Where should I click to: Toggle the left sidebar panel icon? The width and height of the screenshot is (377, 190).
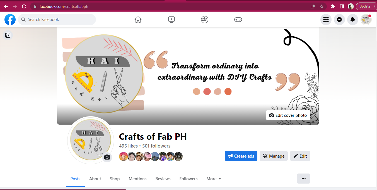click(8, 35)
